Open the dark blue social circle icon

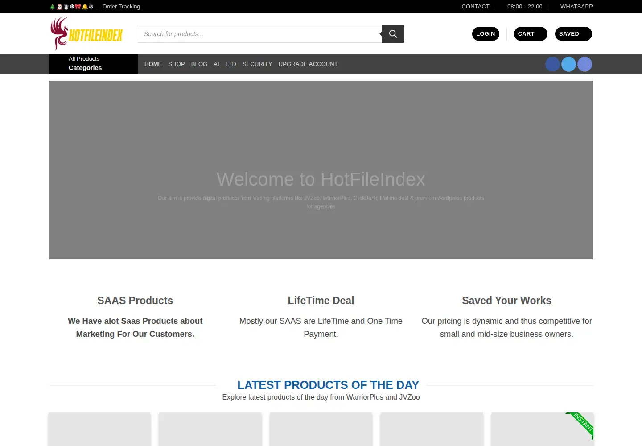(x=552, y=64)
